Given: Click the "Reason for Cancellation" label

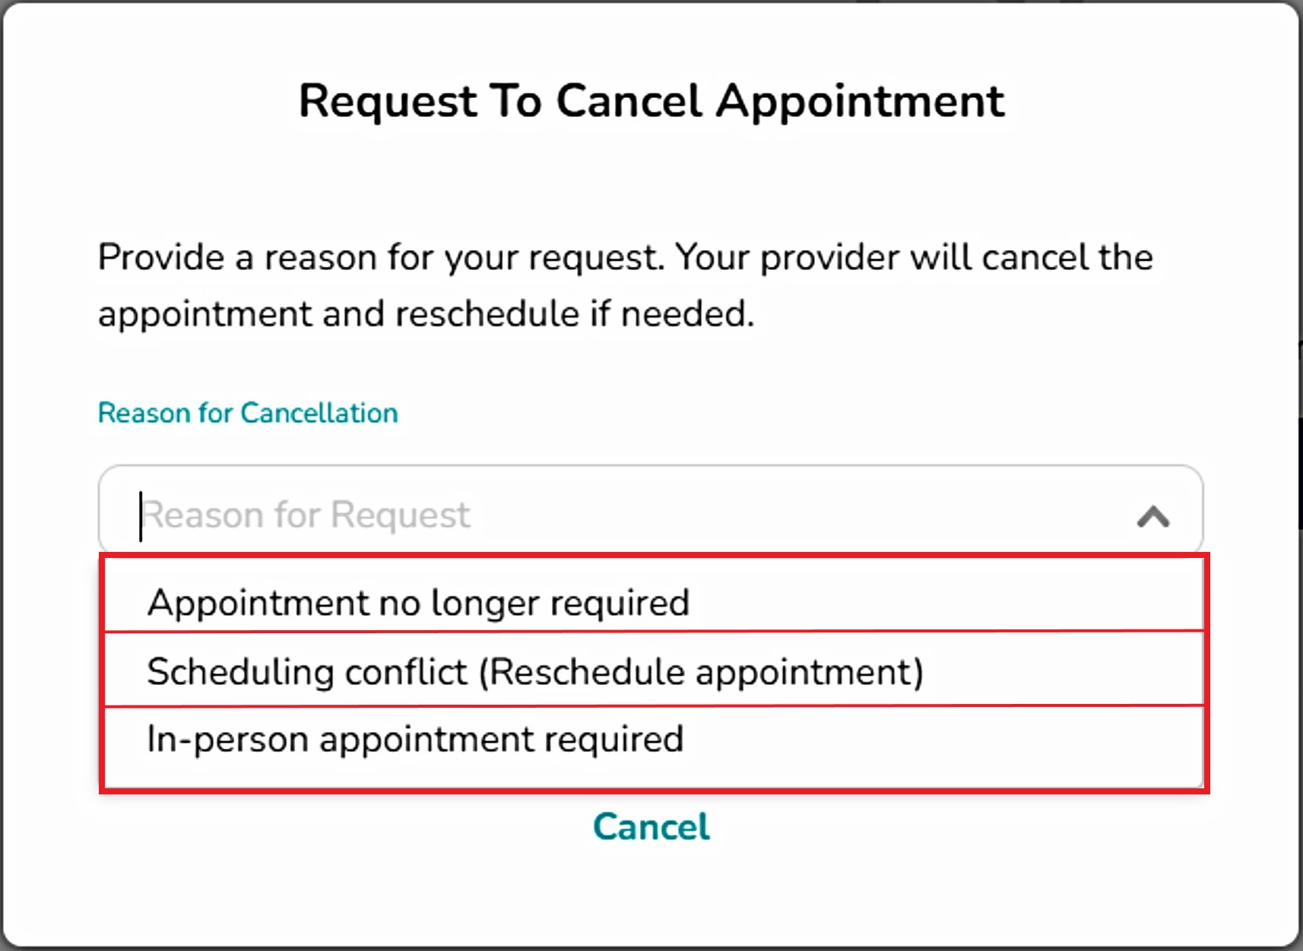Looking at the screenshot, I should coord(248,413).
